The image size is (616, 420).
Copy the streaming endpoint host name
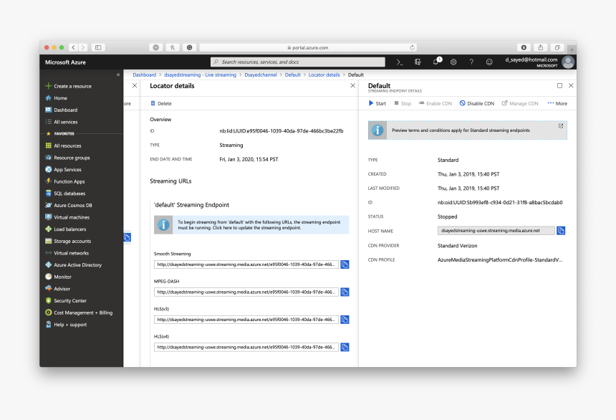pyautogui.click(x=561, y=231)
